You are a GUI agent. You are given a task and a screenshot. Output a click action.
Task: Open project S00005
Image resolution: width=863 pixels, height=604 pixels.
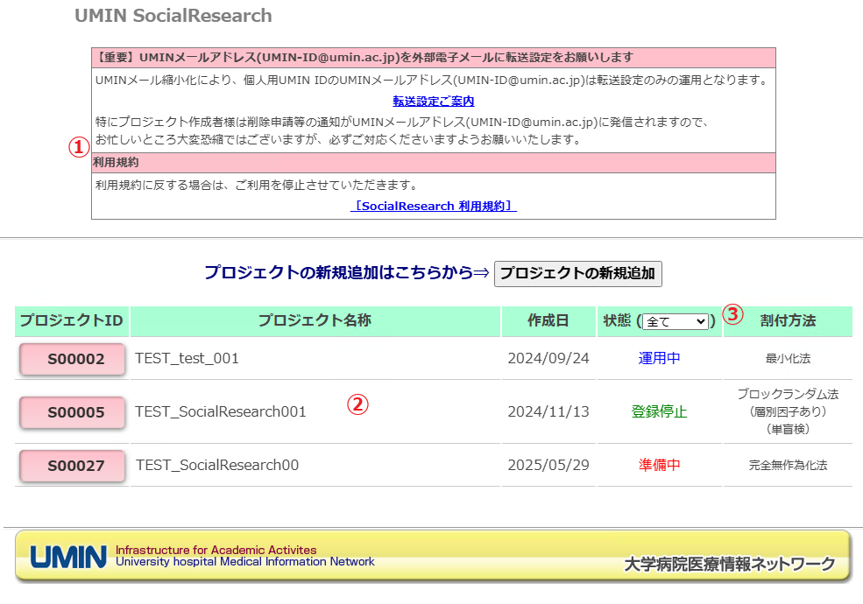72,412
